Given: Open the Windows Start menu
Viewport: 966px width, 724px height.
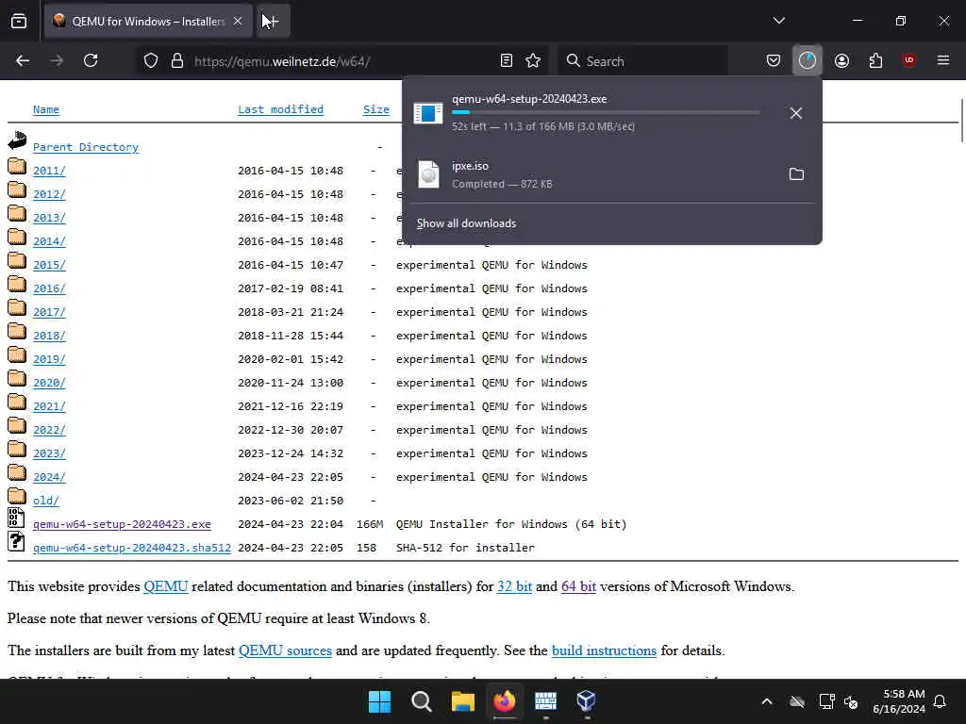Looking at the screenshot, I should [x=379, y=701].
